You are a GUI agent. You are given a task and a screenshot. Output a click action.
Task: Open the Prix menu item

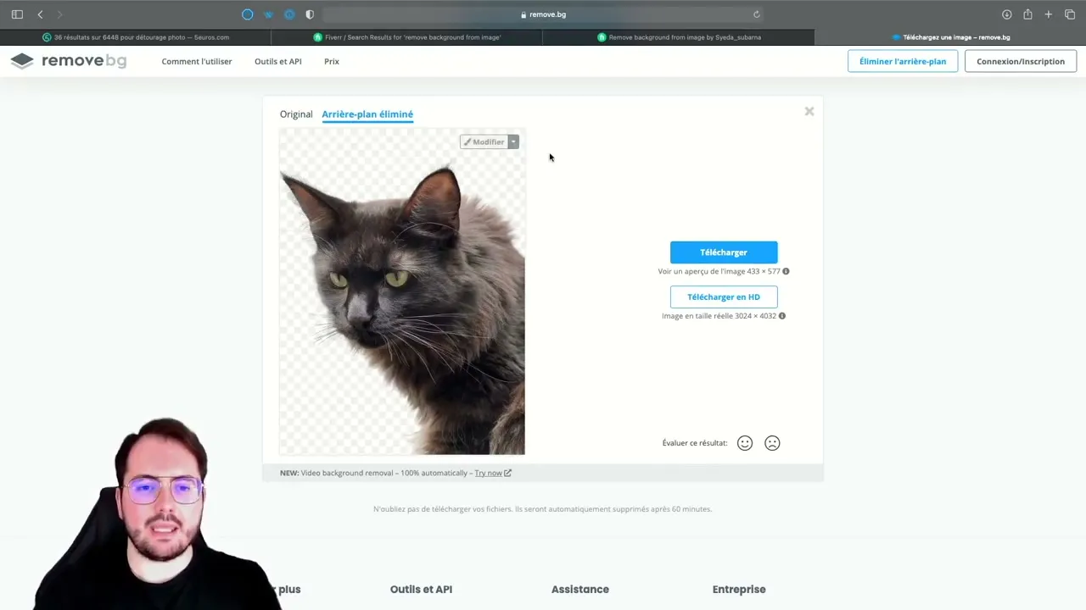[x=331, y=60]
